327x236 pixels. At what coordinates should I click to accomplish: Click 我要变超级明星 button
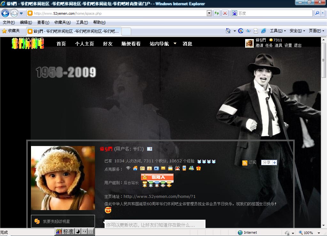pos(63,221)
